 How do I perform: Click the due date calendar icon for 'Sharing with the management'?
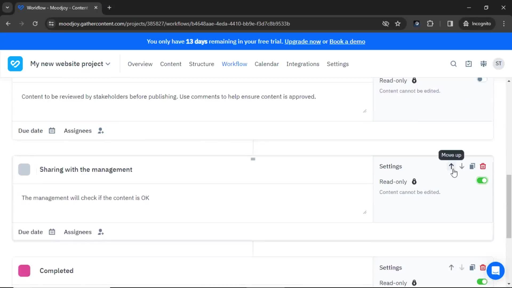(x=52, y=232)
